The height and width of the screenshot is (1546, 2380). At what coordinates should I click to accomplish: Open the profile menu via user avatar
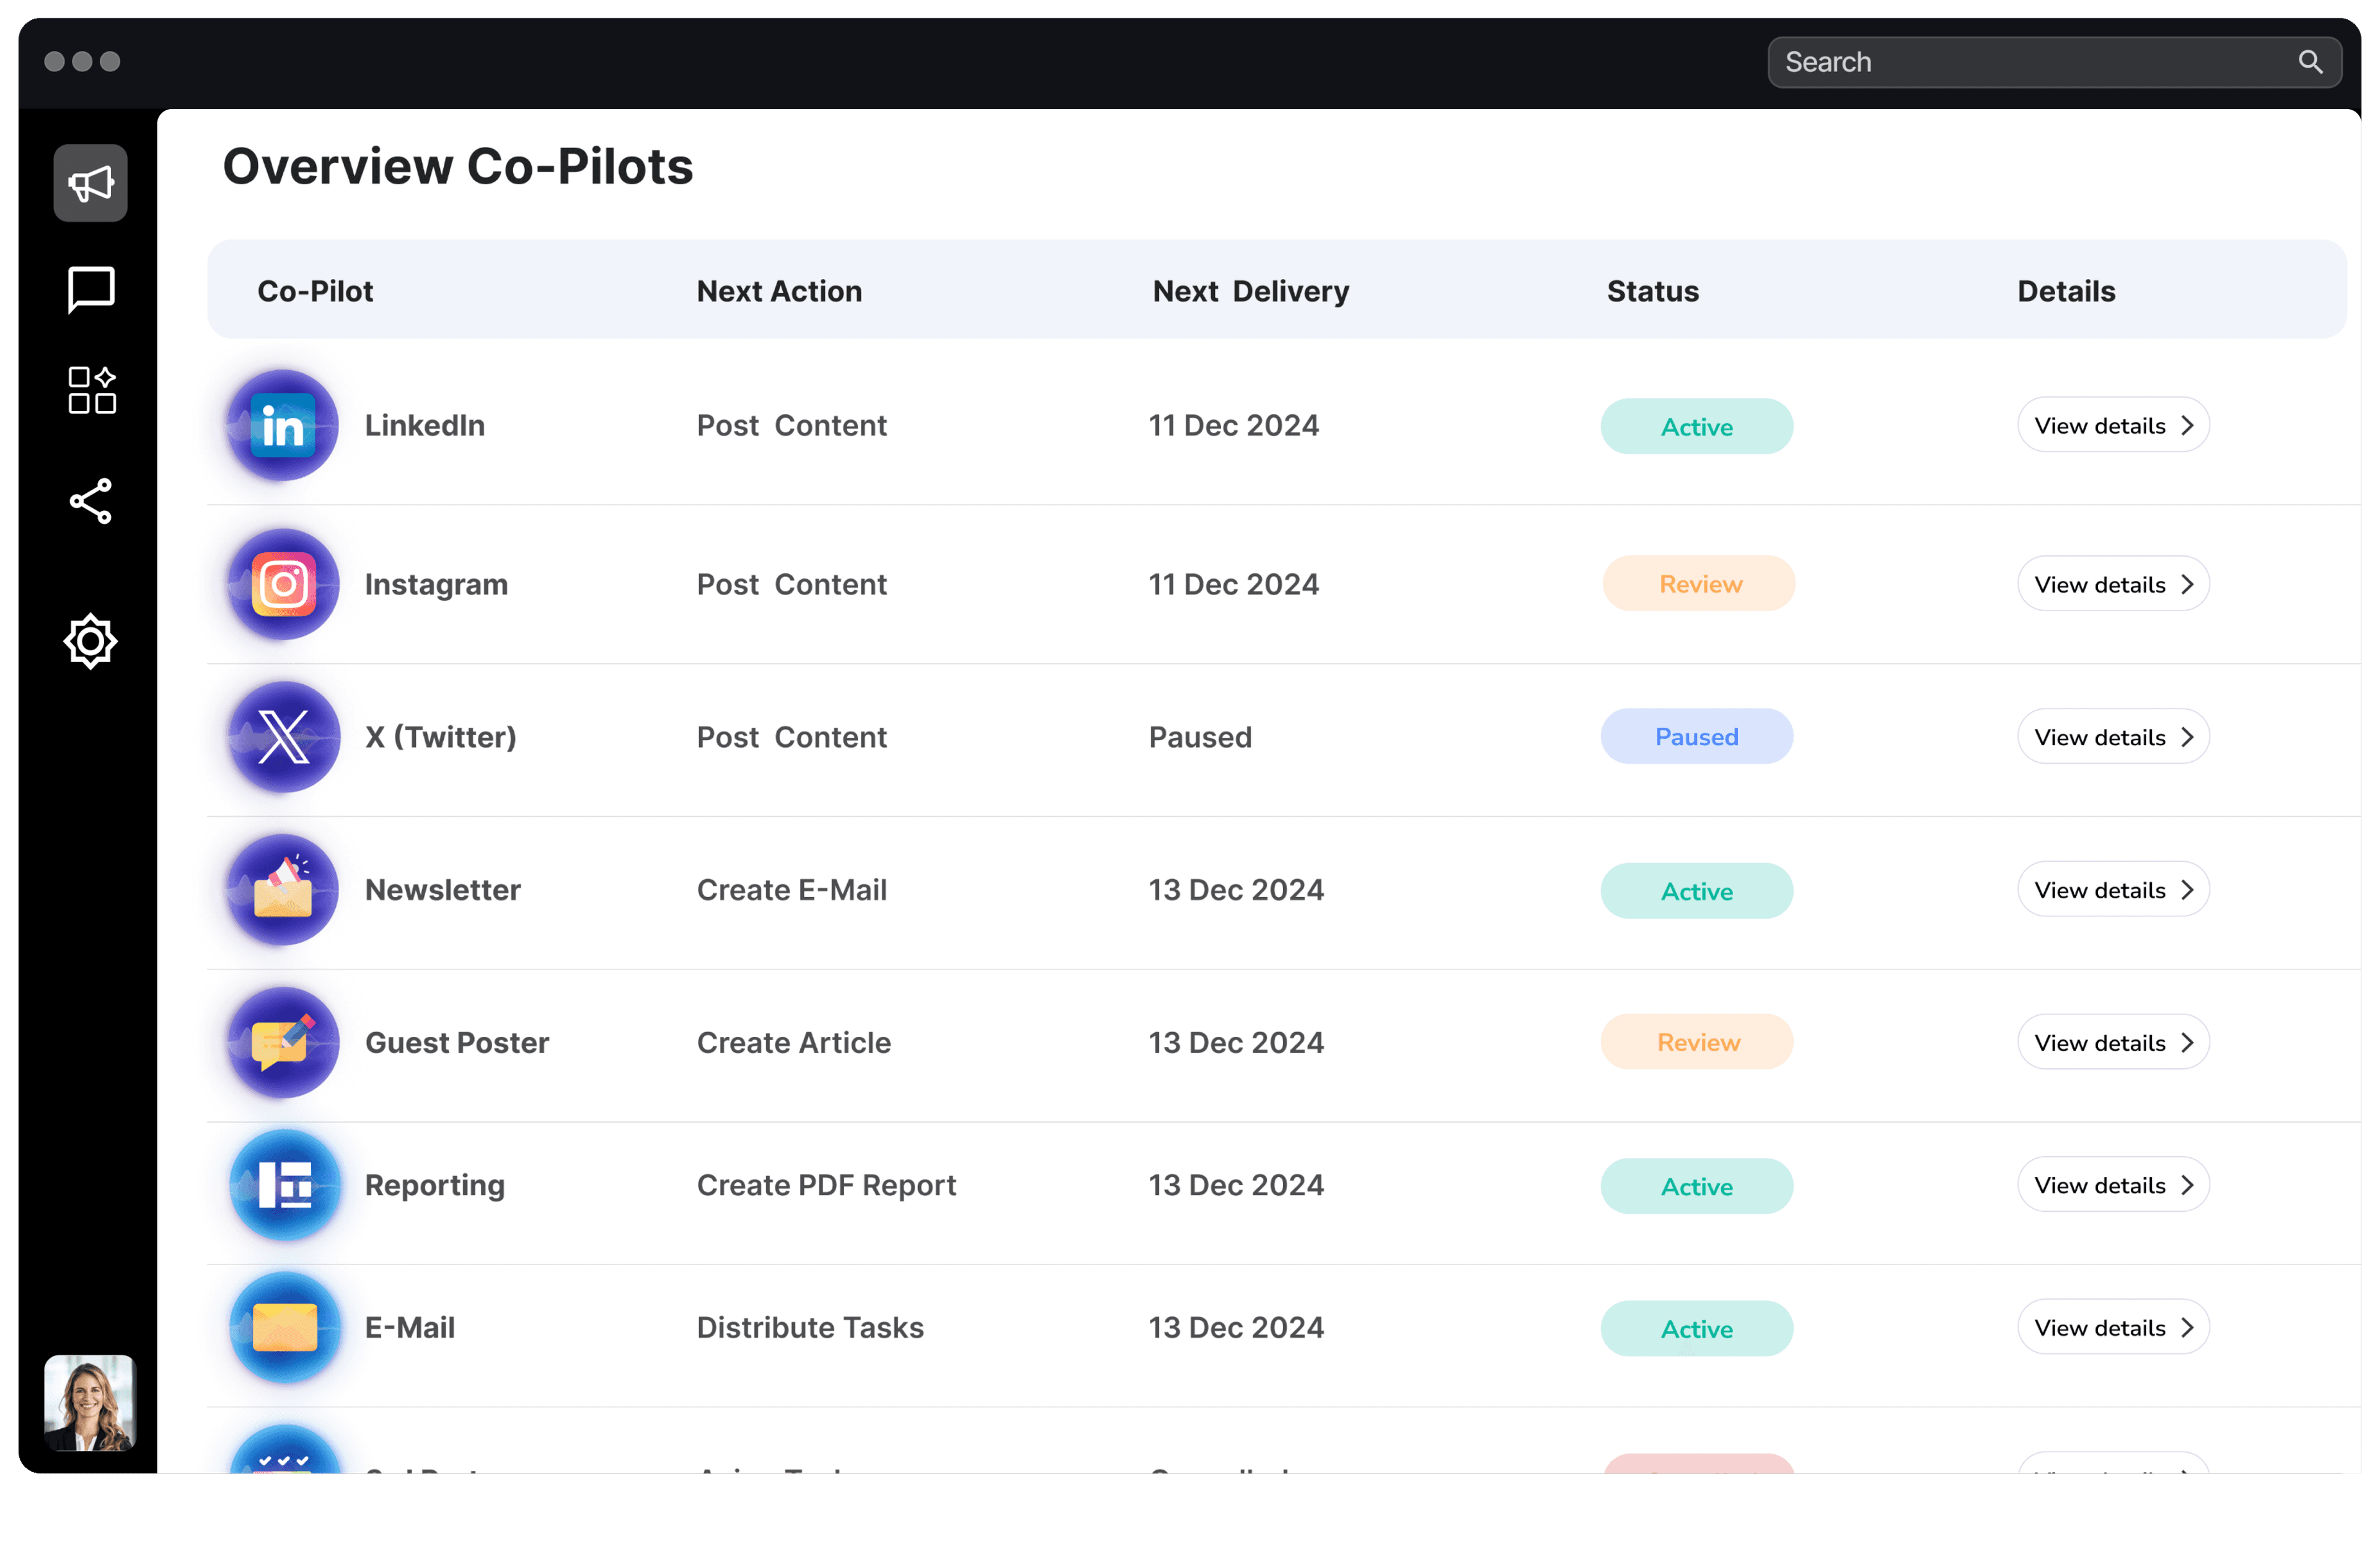click(x=89, y=1402)
